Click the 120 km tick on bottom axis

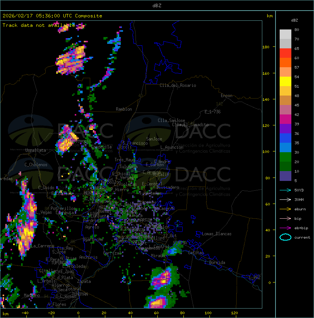click(234, 313)
